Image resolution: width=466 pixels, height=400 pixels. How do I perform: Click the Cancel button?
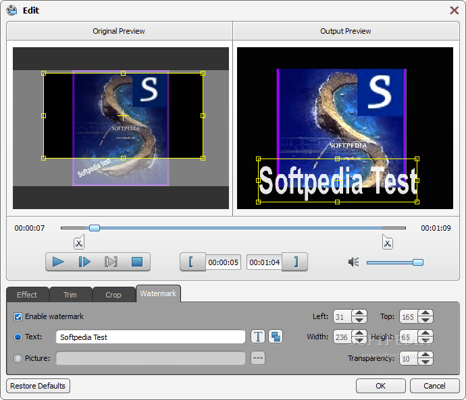434,386
